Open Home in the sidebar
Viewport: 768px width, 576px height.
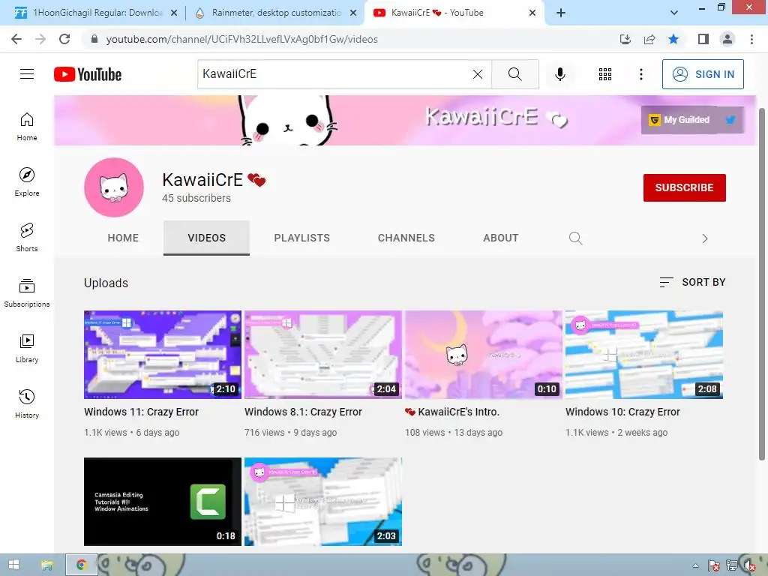27,126
